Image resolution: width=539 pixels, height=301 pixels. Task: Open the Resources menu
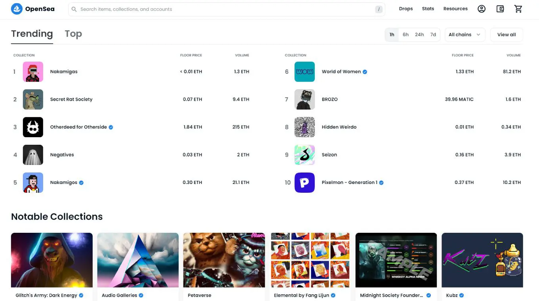point(455,9)
